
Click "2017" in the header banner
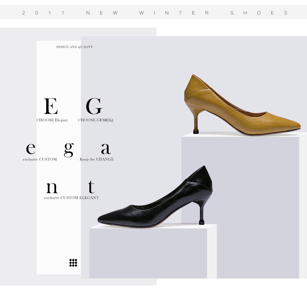[43, 13]
